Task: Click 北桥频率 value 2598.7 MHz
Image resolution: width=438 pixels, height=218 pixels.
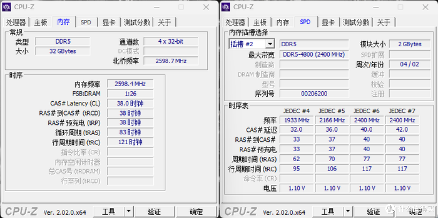Action: click(171, 61)
